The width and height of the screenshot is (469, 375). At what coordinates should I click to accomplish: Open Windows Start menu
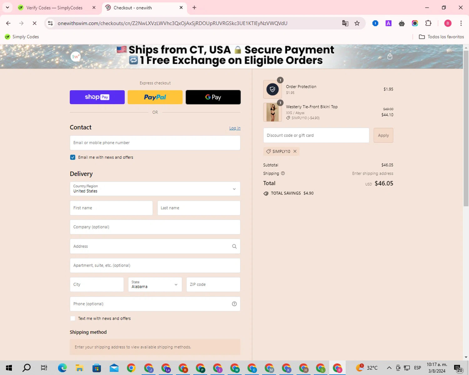pyautogui.click(x=9, y=368)
